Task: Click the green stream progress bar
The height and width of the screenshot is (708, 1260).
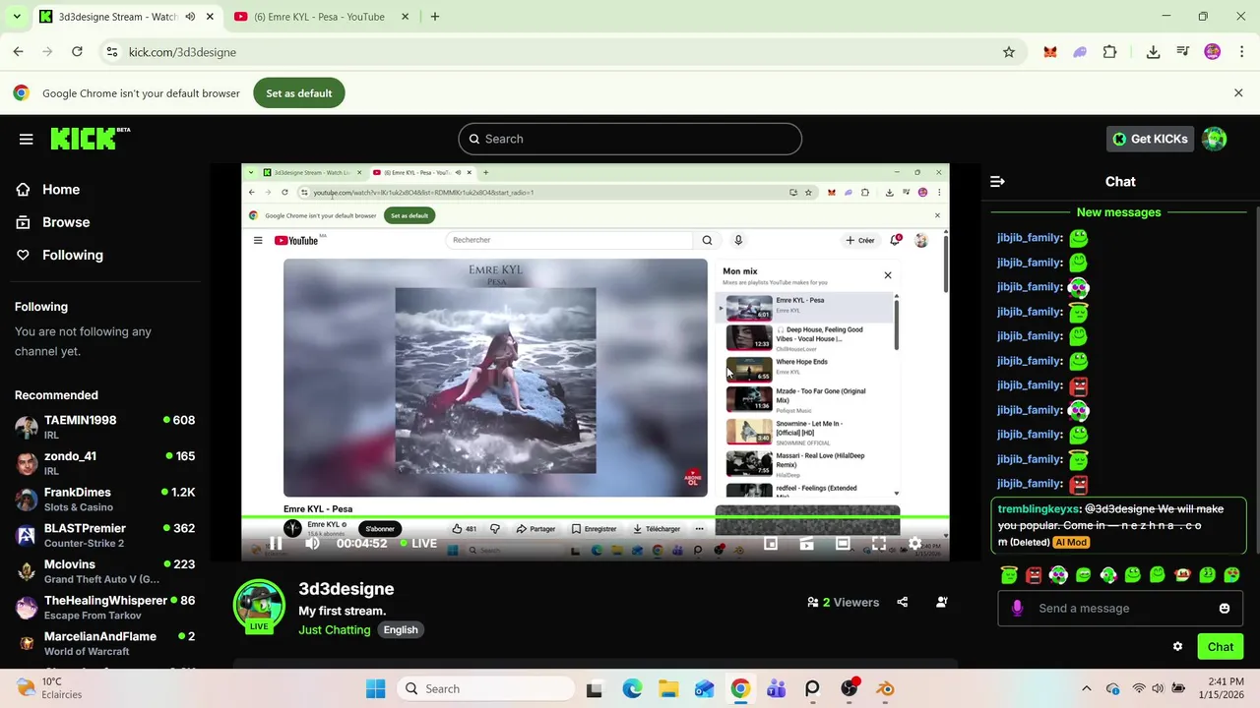Action: coord(595,517)
